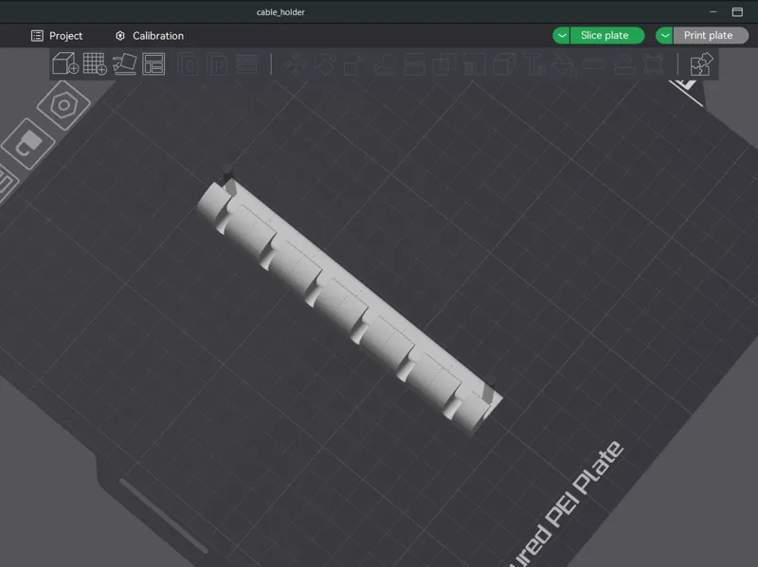
Task: Select the Rotate tool
Action: [325, 64]
